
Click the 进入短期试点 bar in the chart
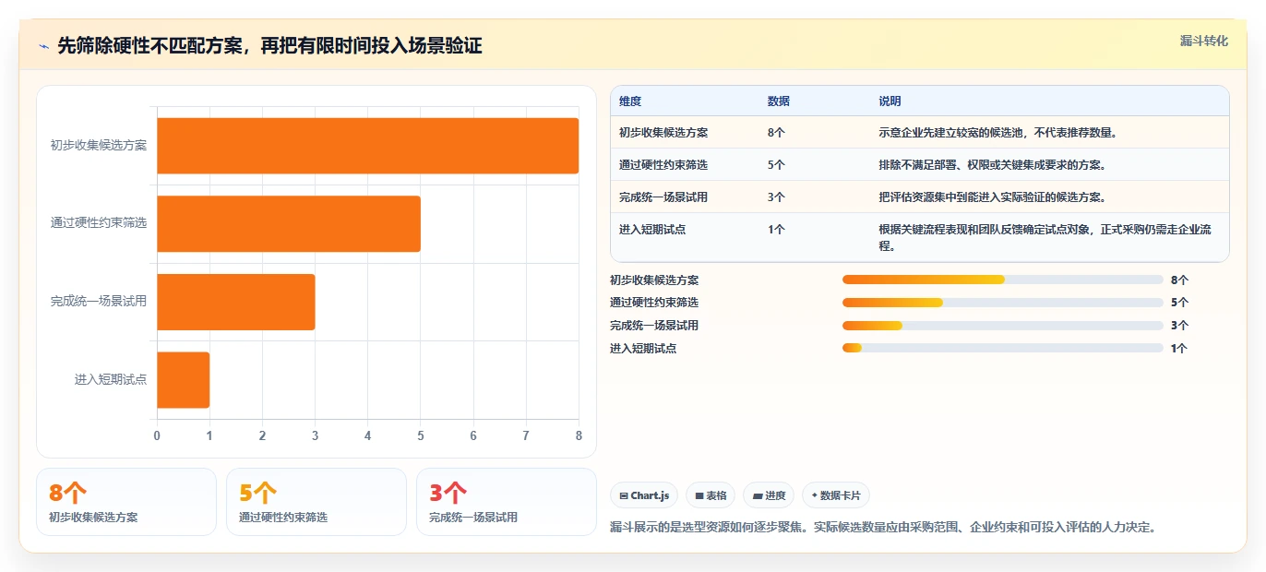(x=184, y=379)
